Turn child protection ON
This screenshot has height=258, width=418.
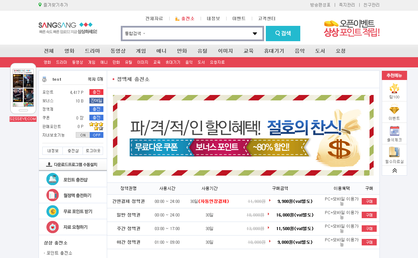tap(83, 135)
